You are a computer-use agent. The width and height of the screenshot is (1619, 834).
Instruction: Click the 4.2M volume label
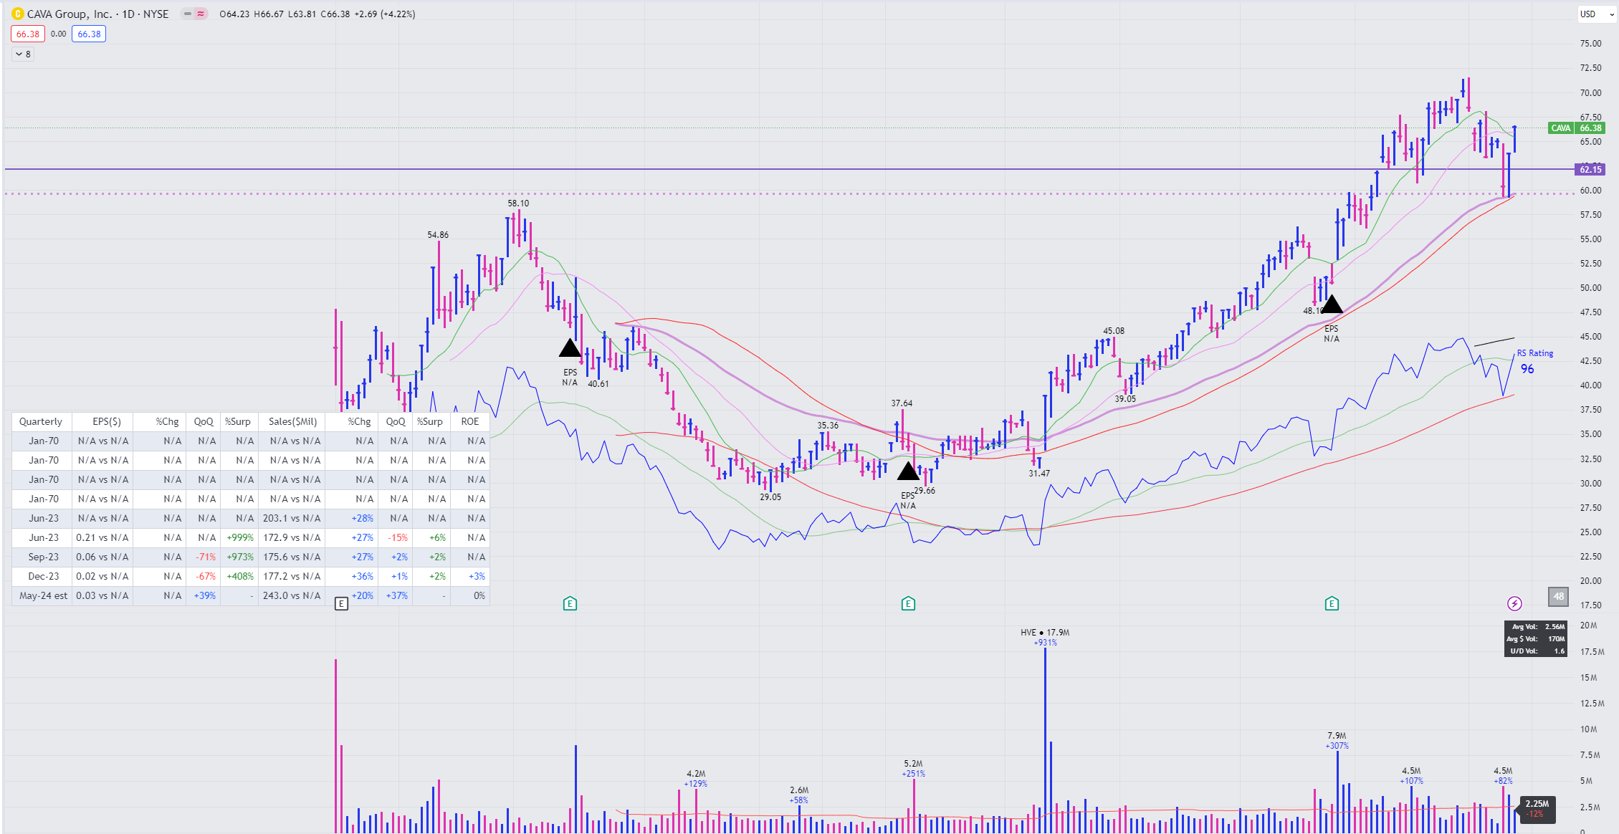[696, 774]
